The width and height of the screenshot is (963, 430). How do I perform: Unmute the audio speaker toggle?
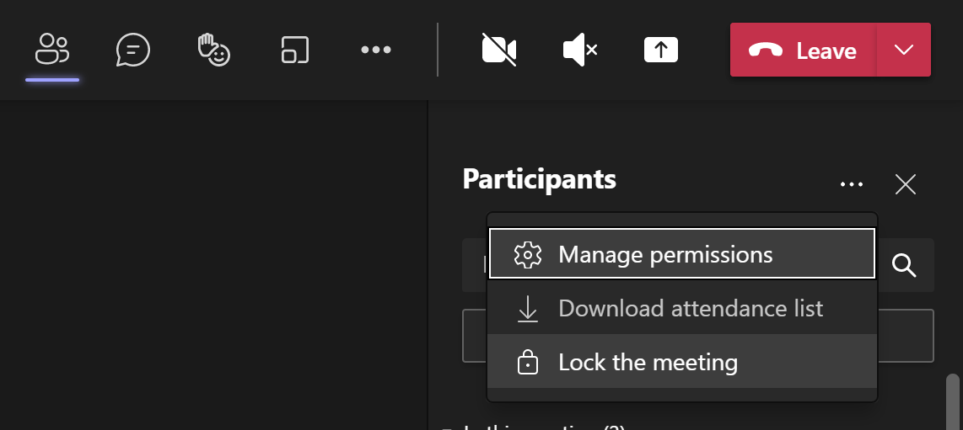click(579, 50)
